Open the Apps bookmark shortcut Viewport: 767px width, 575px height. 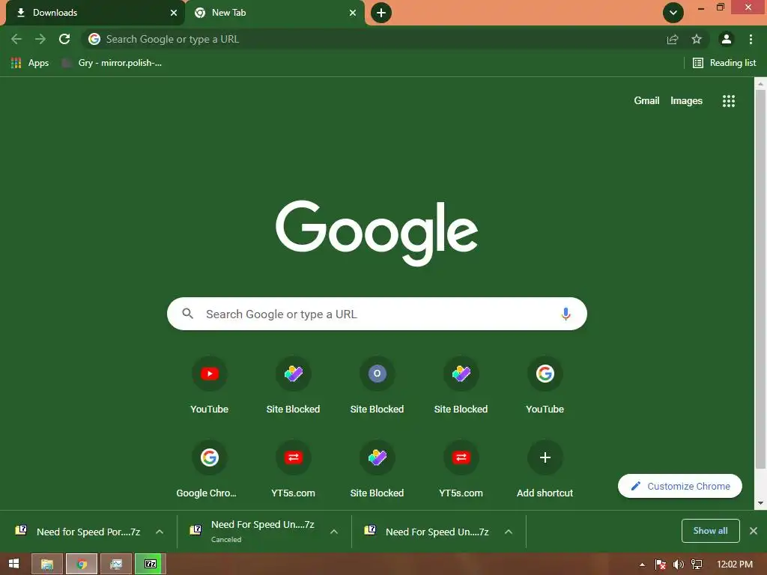(30, 63)
